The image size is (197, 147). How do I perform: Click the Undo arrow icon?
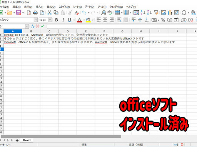[x=84, y=13]
